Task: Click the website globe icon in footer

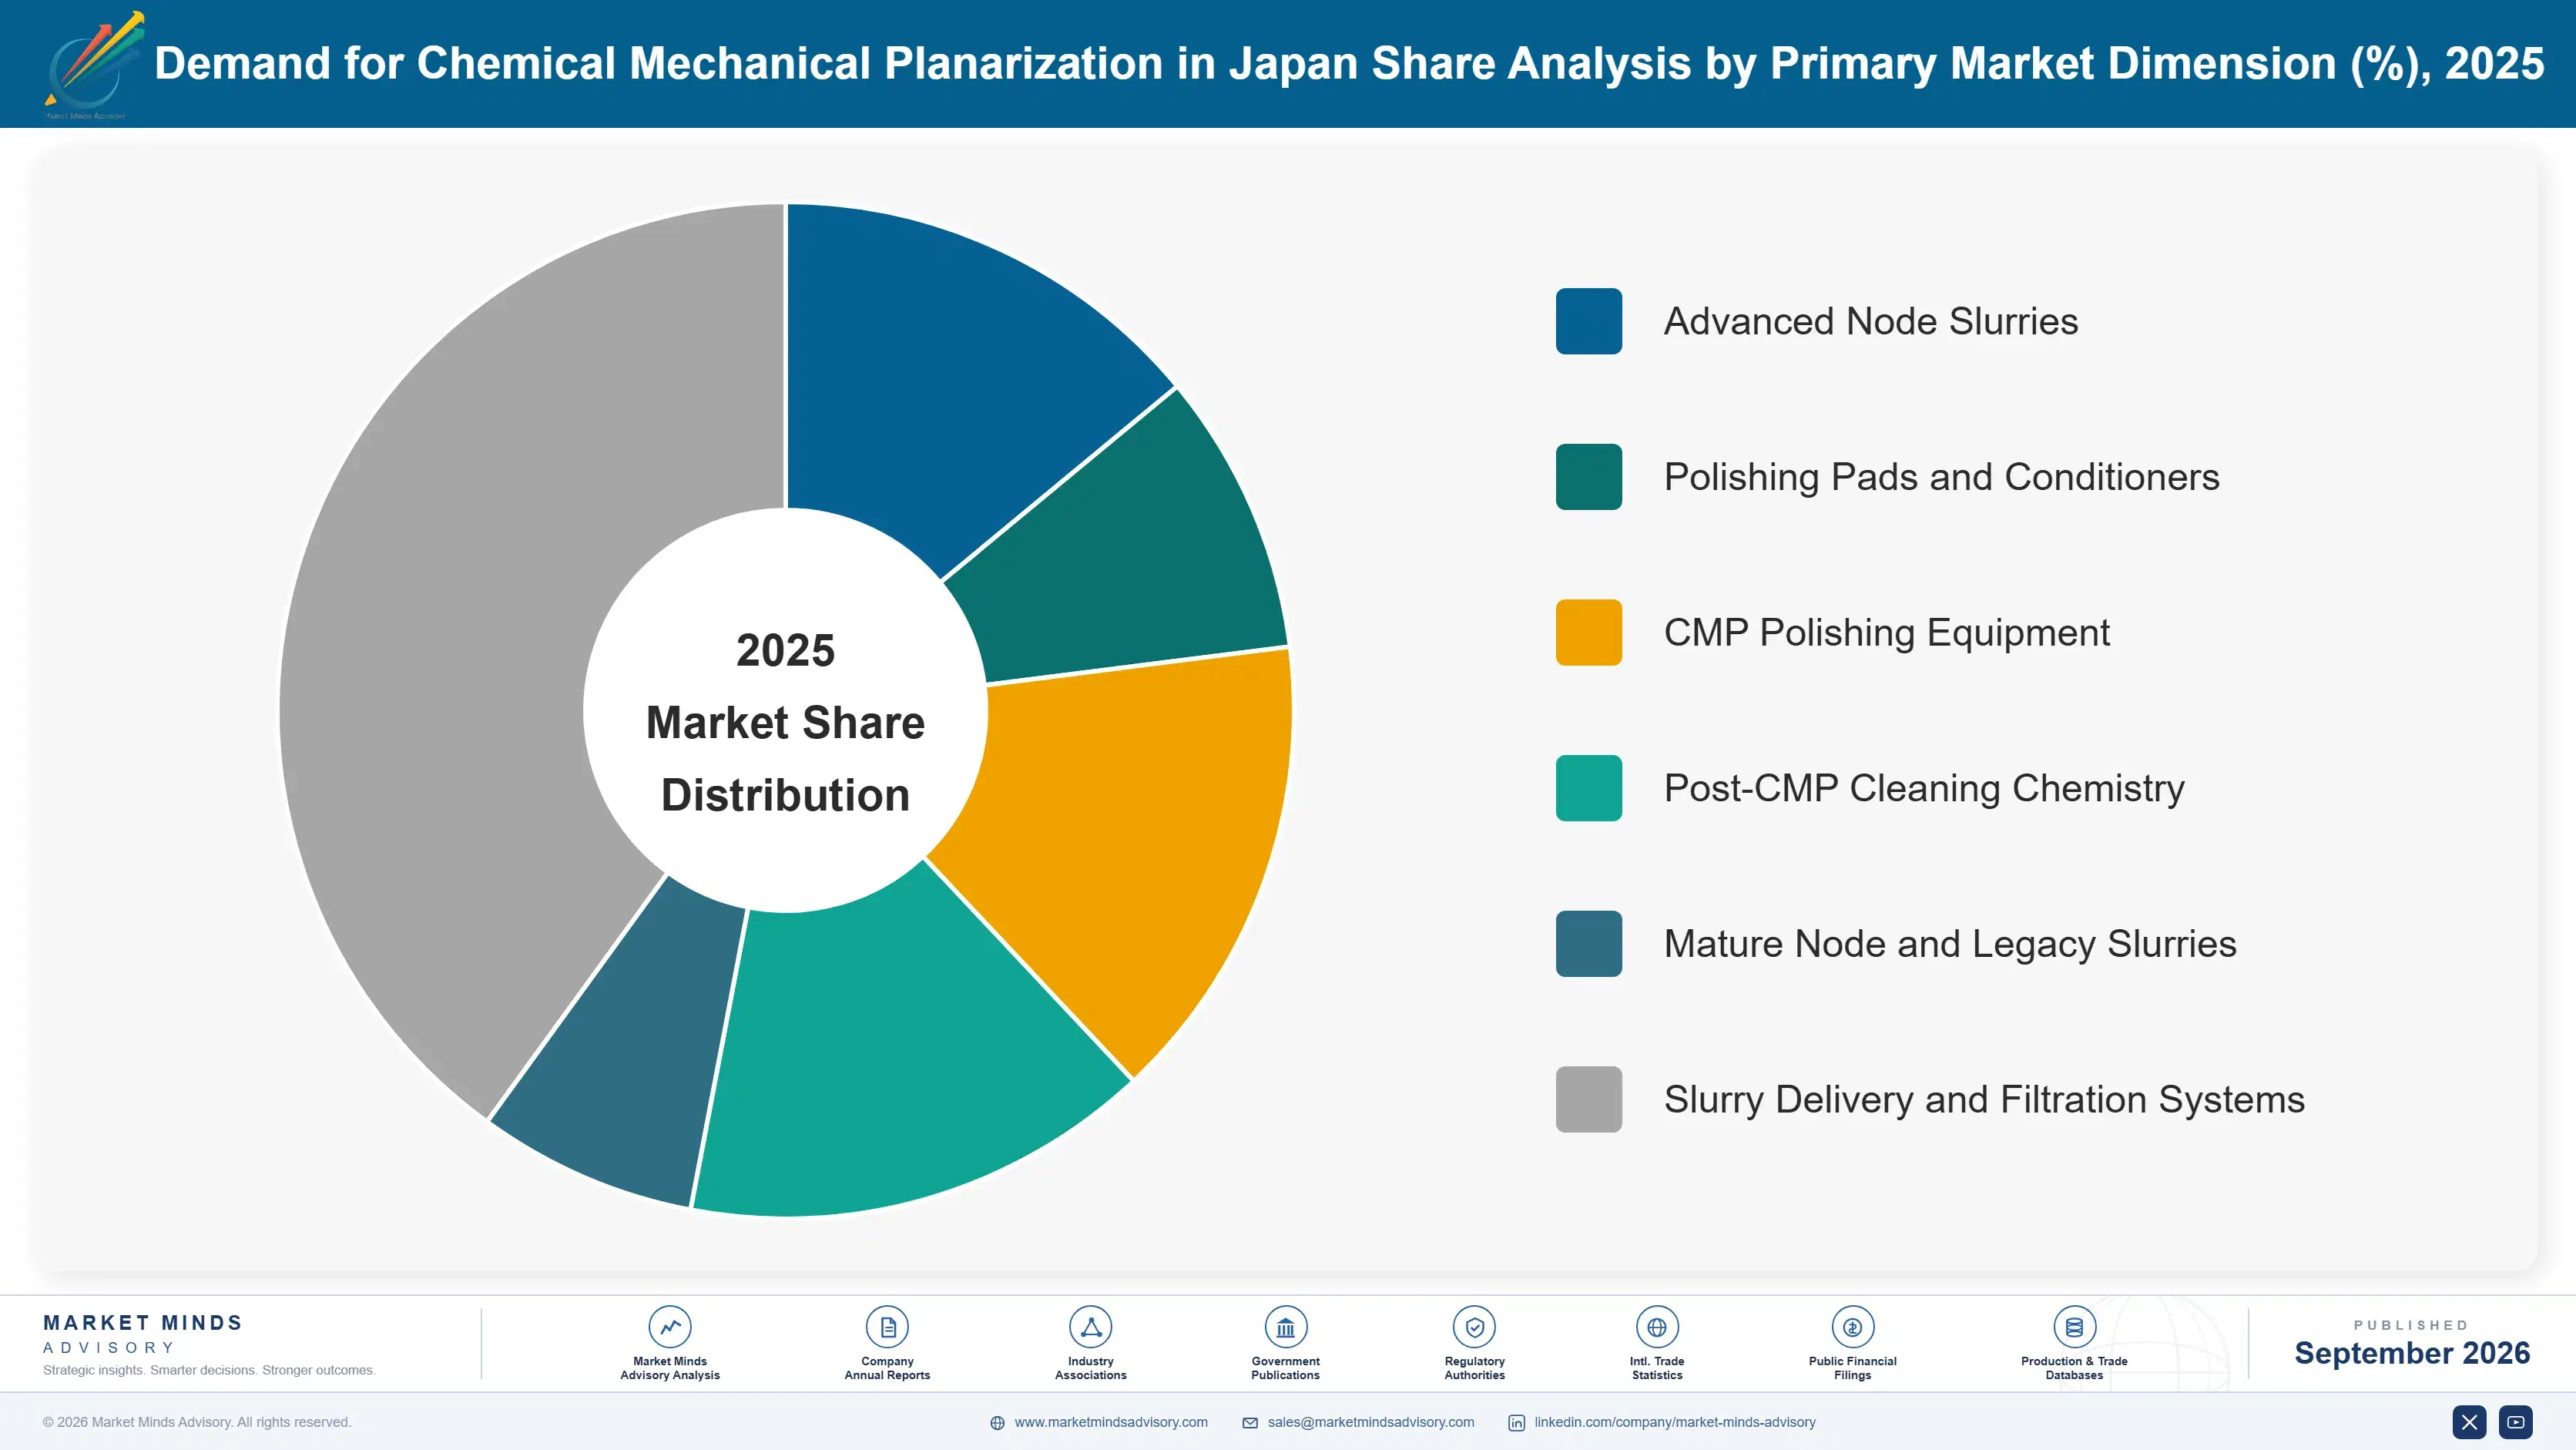Action: (x=997, y=1423)
